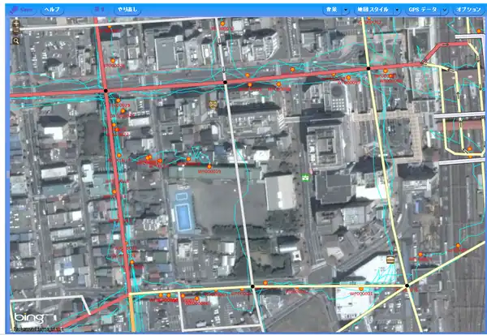Click the black node on the white road at bottom

coord(252,287)
